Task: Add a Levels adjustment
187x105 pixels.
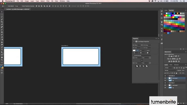Action: pyautogui.click(x=172, y=56)
